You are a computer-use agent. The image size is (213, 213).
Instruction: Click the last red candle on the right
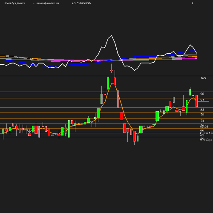[x=197, y=101]
